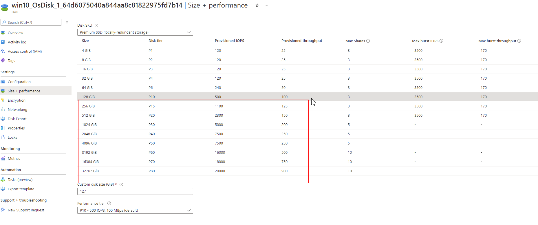The height and width of the screenshot is (225, 538).
Task: Select the 256 GiB P15 row
Action: tap(308, 106)
